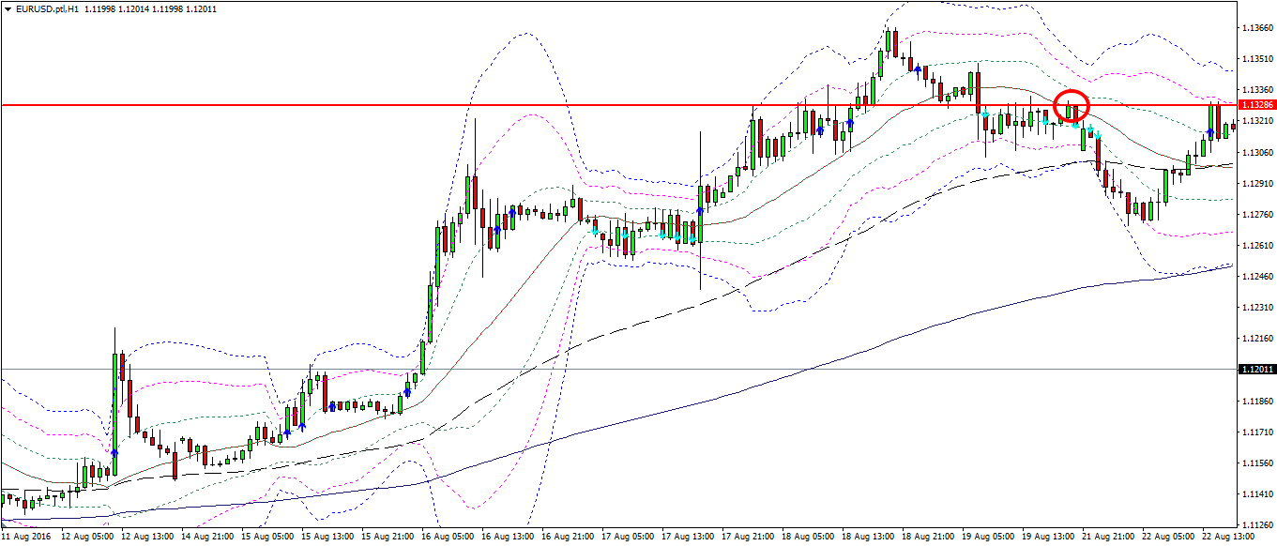Click the 14 Aug 21:00 time label
The image size is (1277, 546).
coord(206,538)
